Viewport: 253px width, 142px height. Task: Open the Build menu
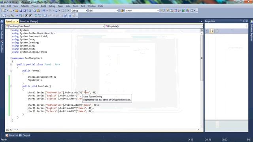43,6
